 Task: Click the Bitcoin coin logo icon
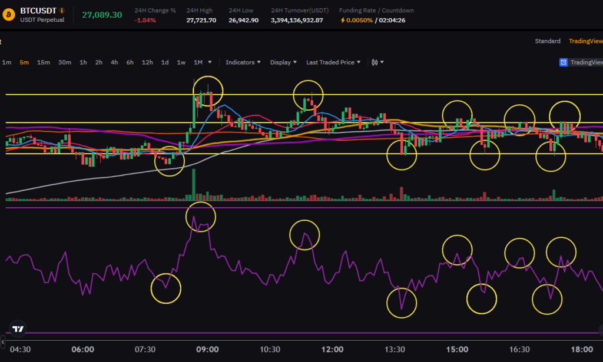coord(8,15)
